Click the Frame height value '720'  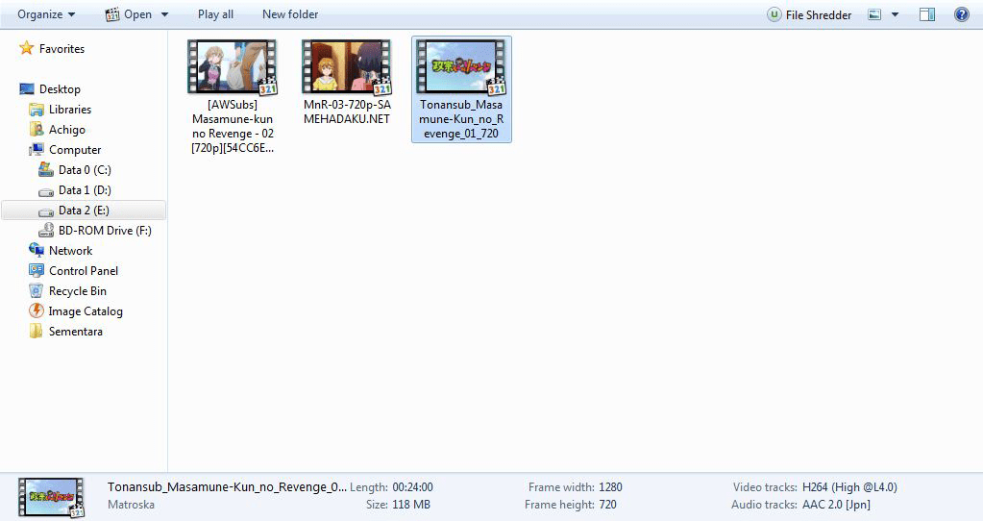[607, 505]
